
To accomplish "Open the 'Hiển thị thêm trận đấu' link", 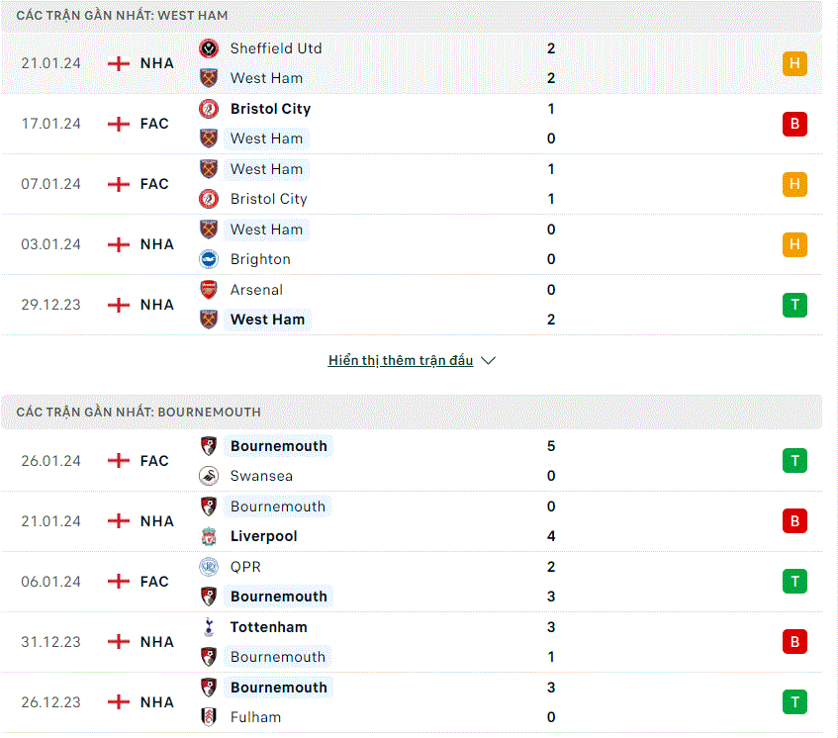I will click(401, 361).
